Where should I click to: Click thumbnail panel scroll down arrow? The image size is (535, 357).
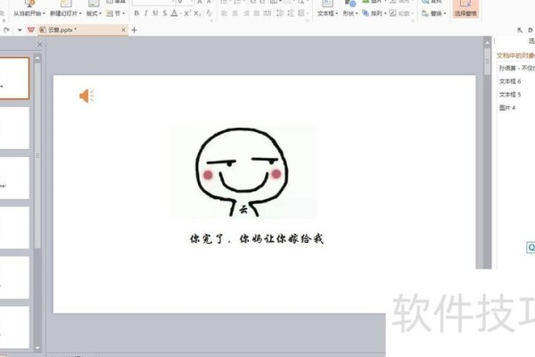[x=37, y=348]
